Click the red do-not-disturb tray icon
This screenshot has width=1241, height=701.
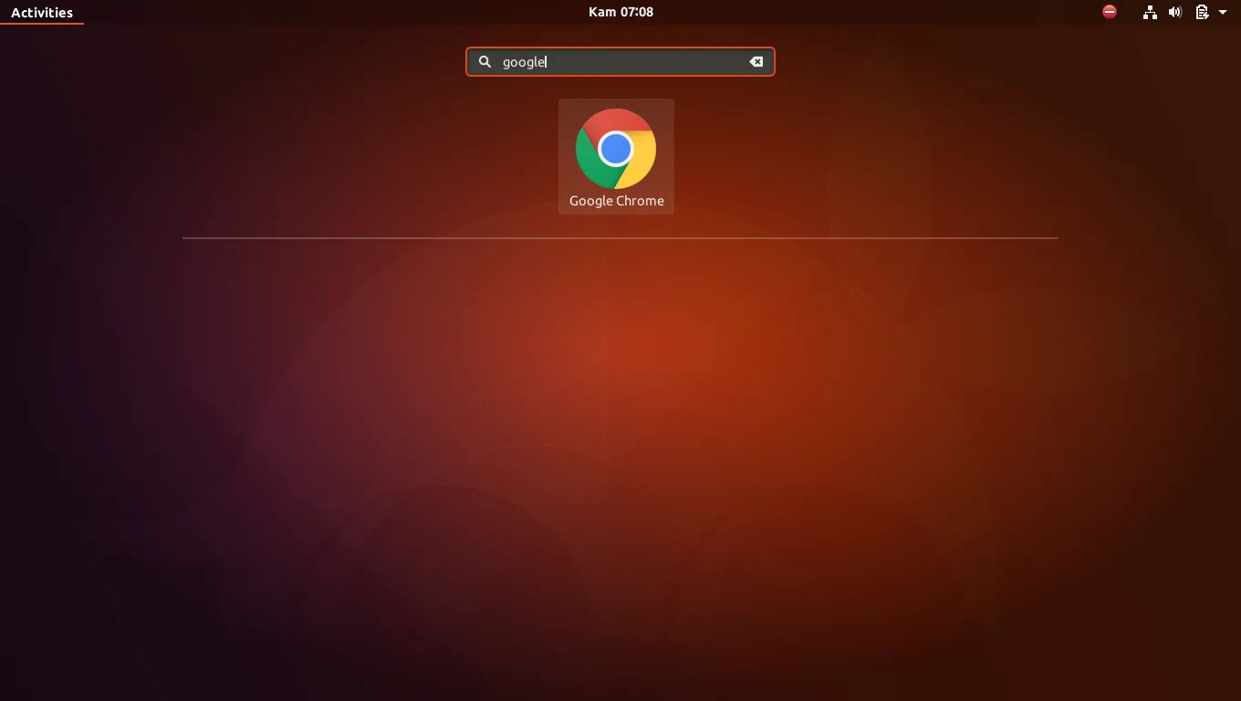pos(1110,12)
